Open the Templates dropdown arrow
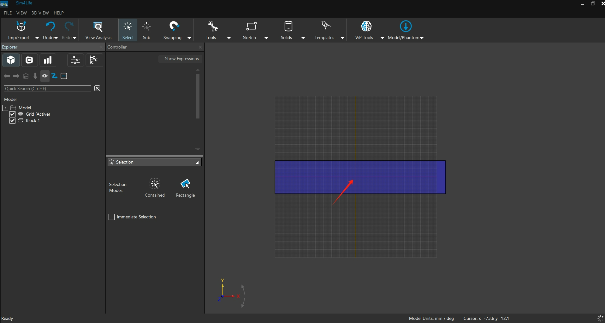This screenshot has width=605, height=323. [342, 38]
